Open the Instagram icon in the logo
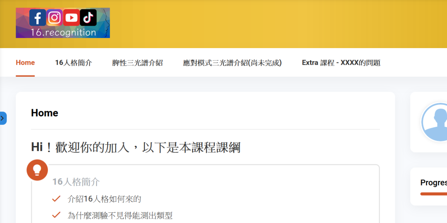The width and height of the screenshot is (447, 223). click(54, 17)
